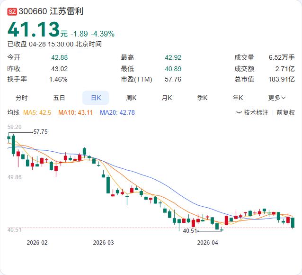
Task: Expand the 更多 dropdown
Action: 277,98
